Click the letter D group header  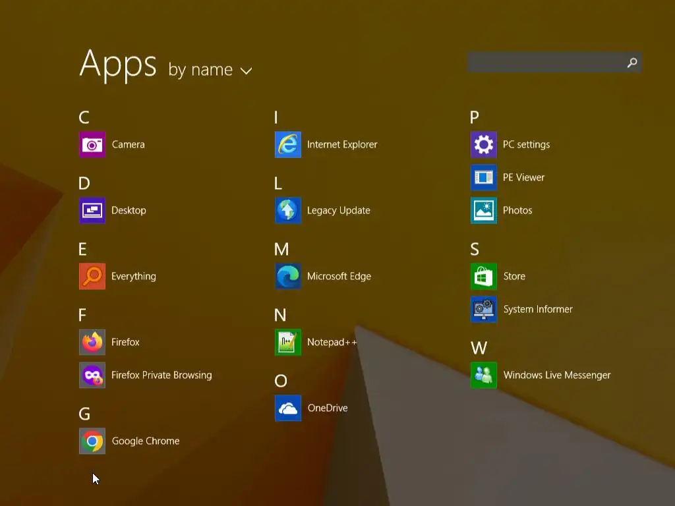(x=84, y=183)
